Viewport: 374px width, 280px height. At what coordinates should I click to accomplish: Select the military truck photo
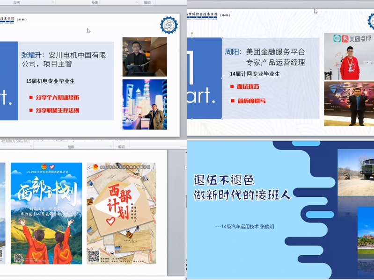[x=357, y=172]
